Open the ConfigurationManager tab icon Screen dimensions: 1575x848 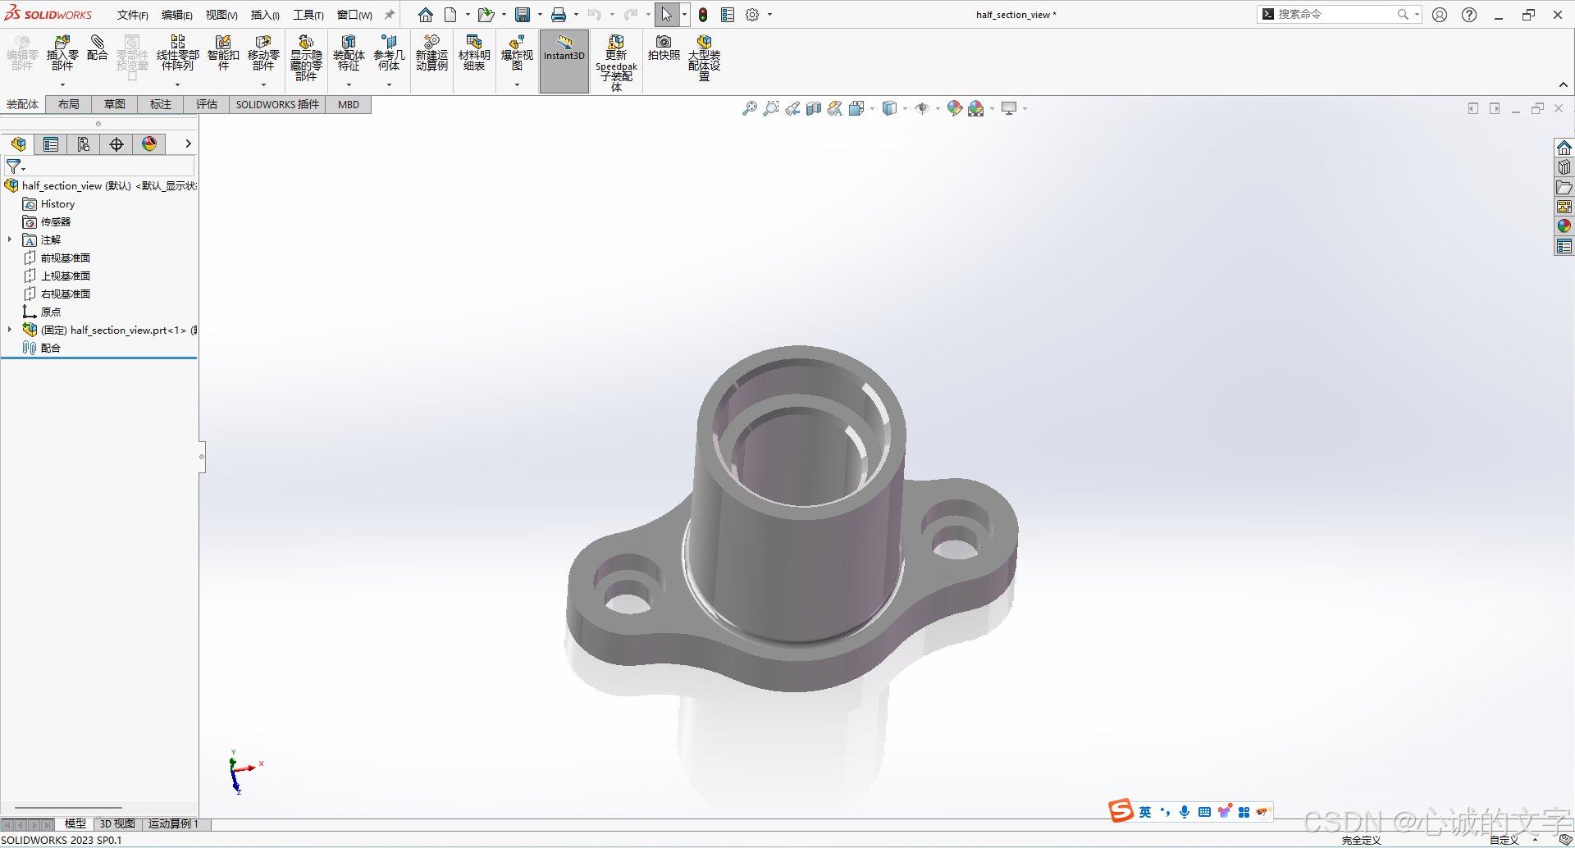coord(84,144)
